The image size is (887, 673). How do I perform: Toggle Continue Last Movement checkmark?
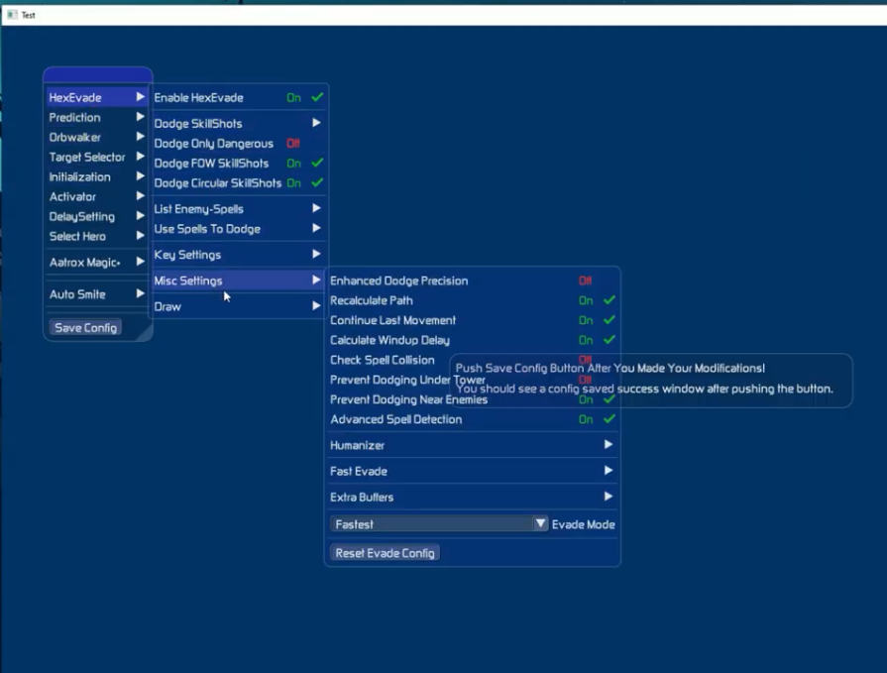610,320
